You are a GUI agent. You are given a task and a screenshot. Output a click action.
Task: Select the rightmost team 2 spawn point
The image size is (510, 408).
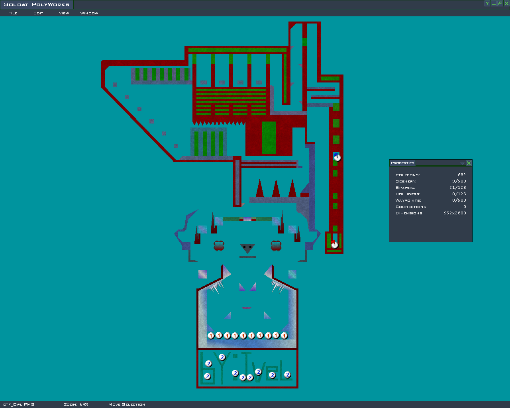(x=287, y=375)
